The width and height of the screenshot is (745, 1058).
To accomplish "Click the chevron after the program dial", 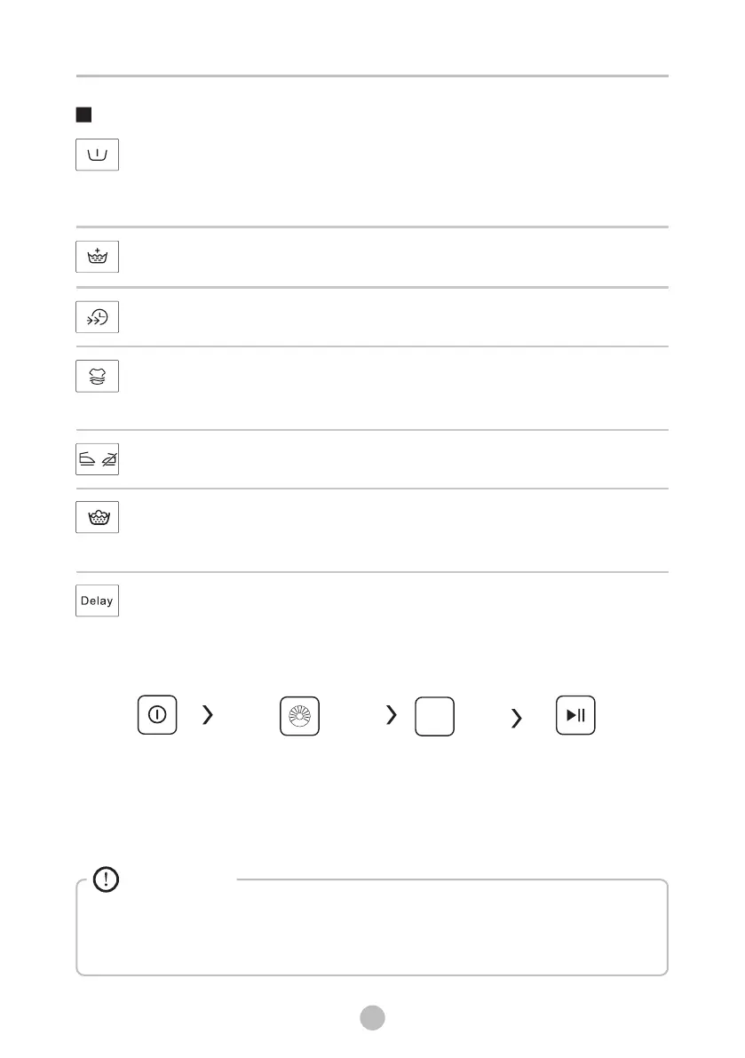I will [391, 716].
